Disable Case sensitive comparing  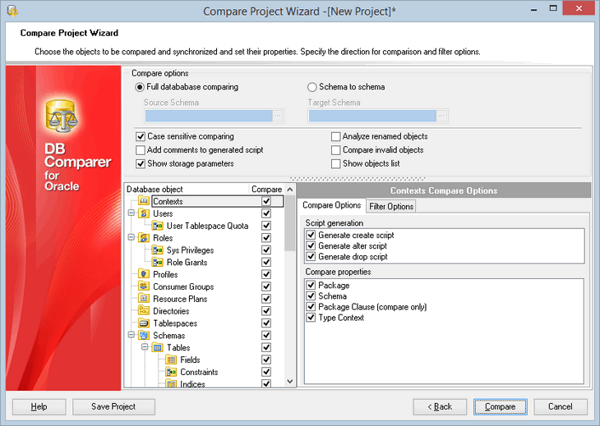(x=141, y=136)
